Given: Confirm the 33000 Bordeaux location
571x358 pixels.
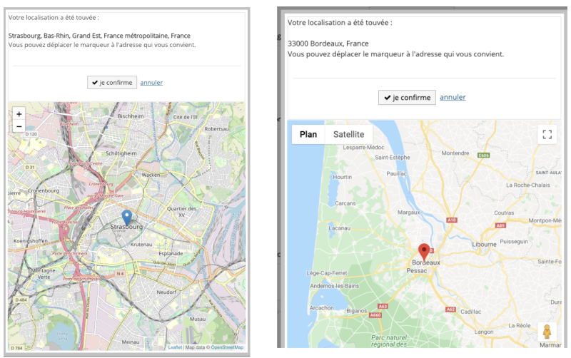Looking at the screenshot, I should 406,97.
